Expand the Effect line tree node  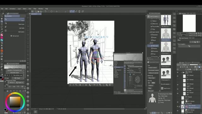[151, 24]
